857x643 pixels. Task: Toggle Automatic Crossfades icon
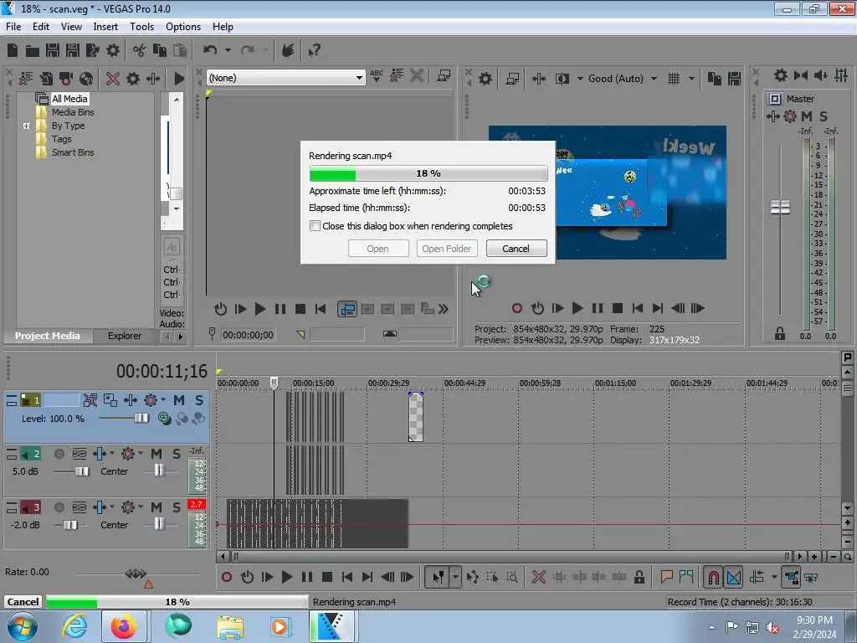734,577
